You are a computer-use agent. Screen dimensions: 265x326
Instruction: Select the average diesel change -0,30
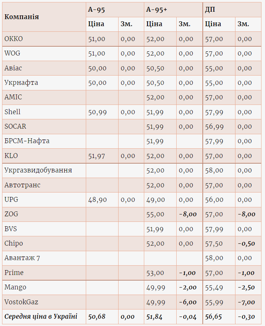click(246, 317)
